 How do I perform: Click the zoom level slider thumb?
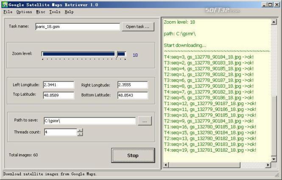[116, 54]
